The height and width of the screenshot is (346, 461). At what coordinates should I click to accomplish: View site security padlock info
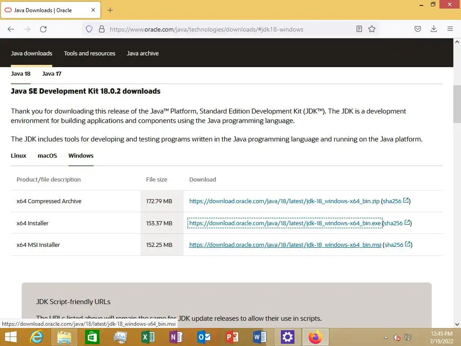102,29
